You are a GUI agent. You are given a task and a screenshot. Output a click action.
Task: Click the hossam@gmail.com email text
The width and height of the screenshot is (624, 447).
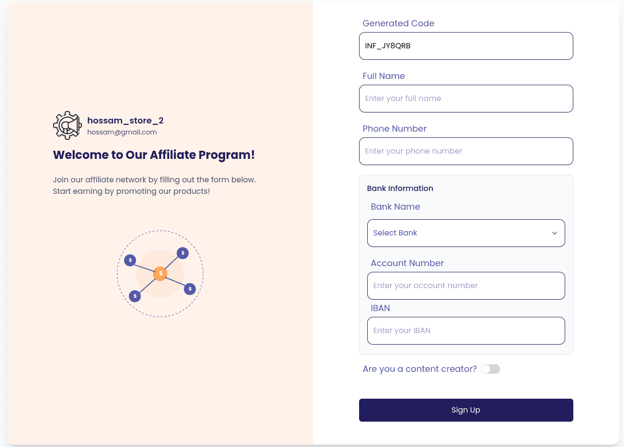[x=122, y=132]
